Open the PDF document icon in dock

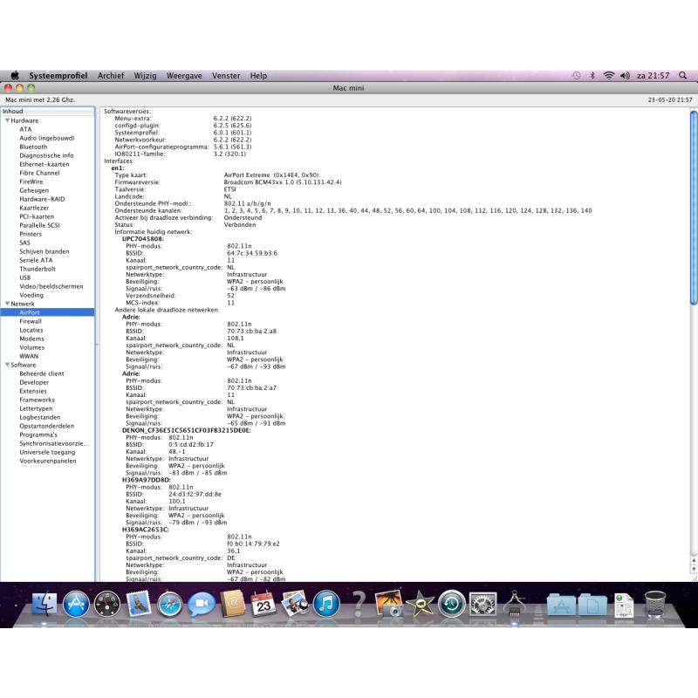tap(624, 605)
